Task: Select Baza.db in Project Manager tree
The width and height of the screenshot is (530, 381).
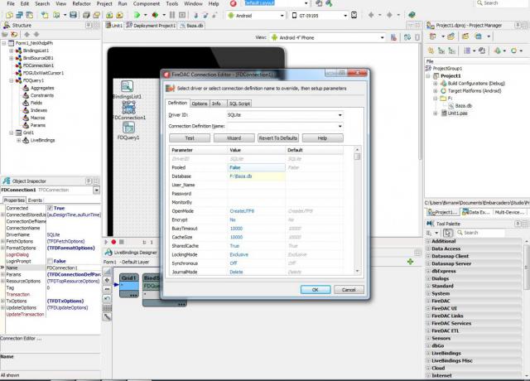Action: 463,106
